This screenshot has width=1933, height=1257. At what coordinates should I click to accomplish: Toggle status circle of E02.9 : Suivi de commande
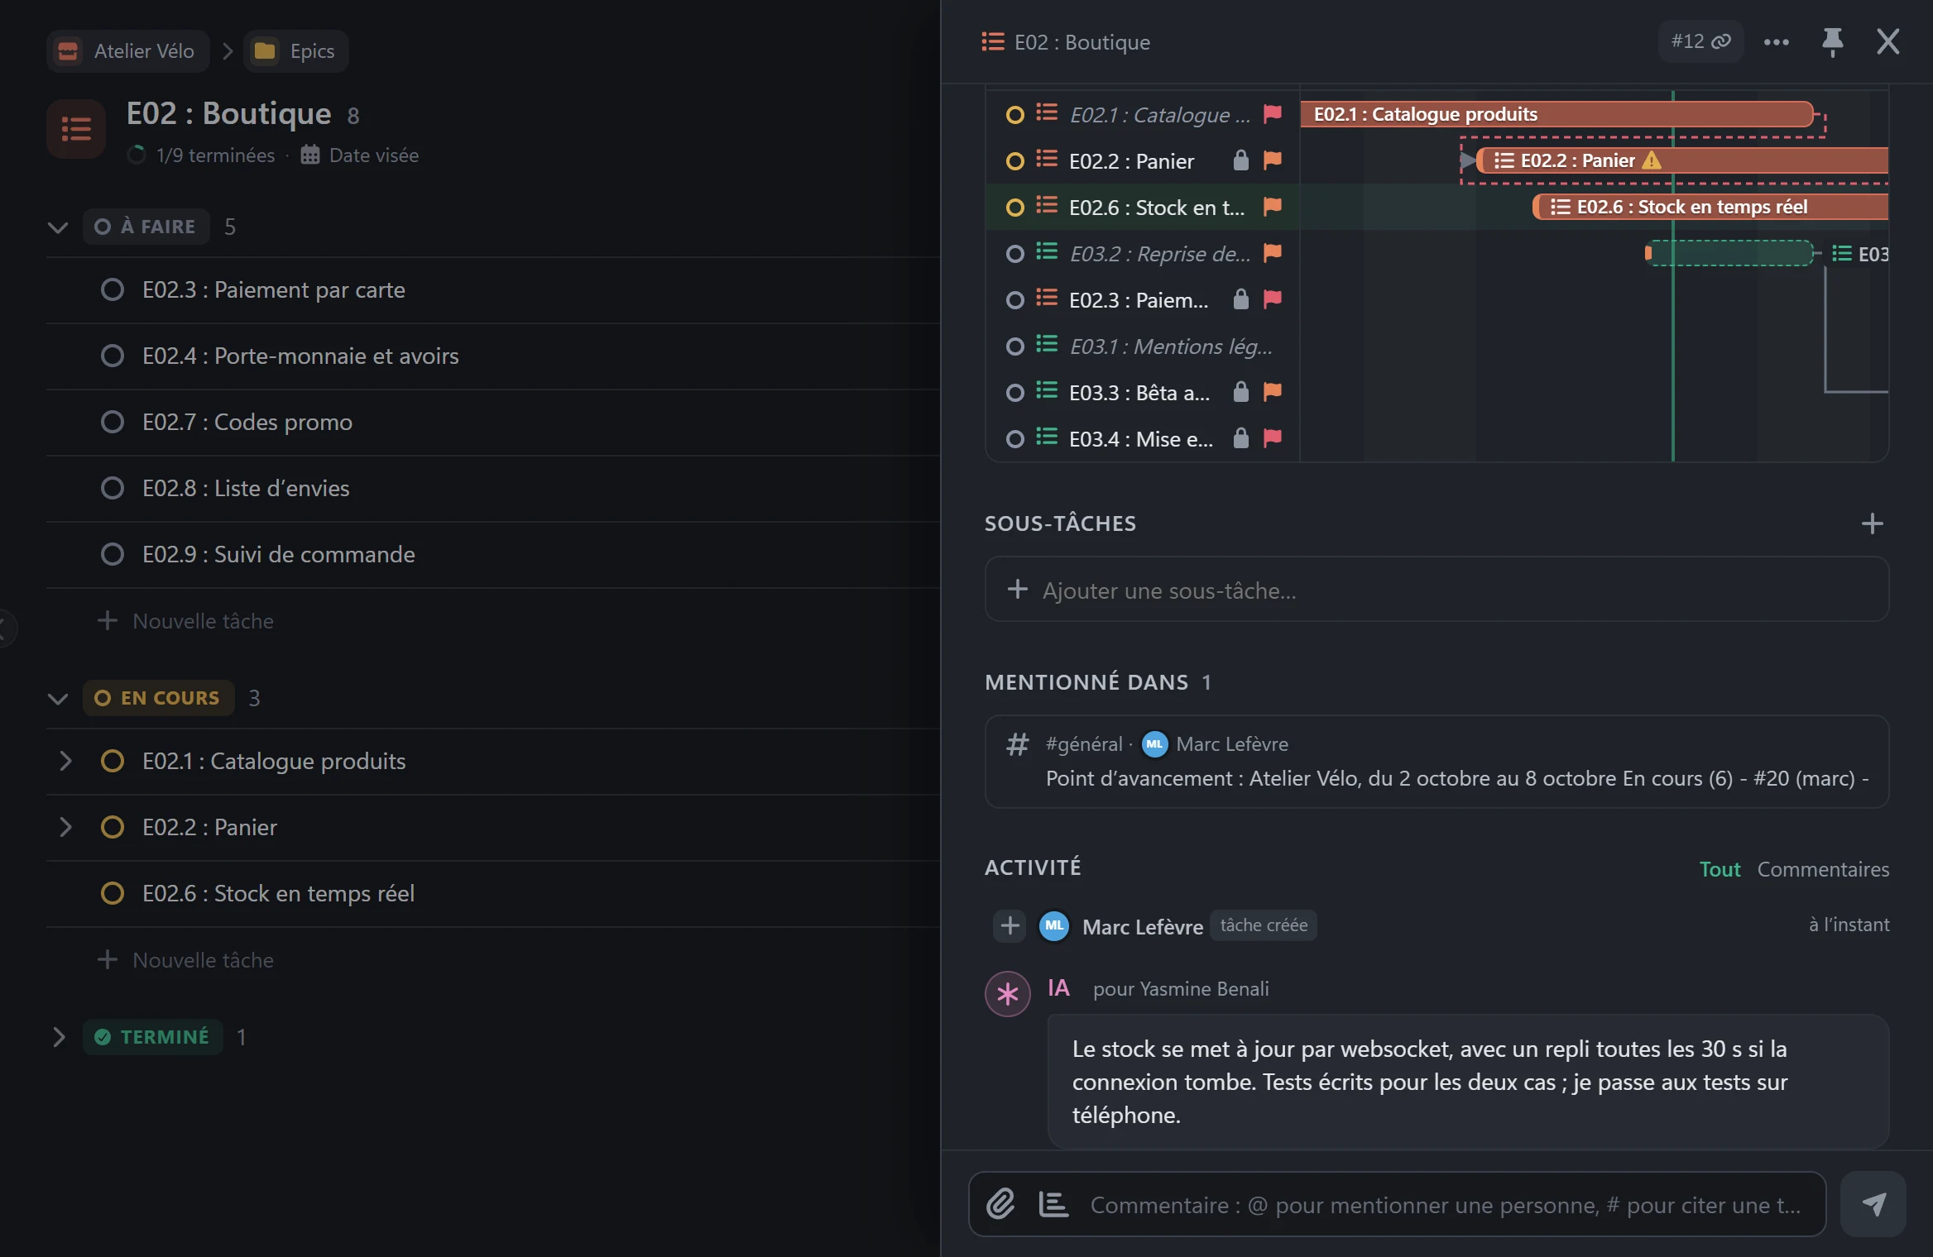tap(112, 554)
